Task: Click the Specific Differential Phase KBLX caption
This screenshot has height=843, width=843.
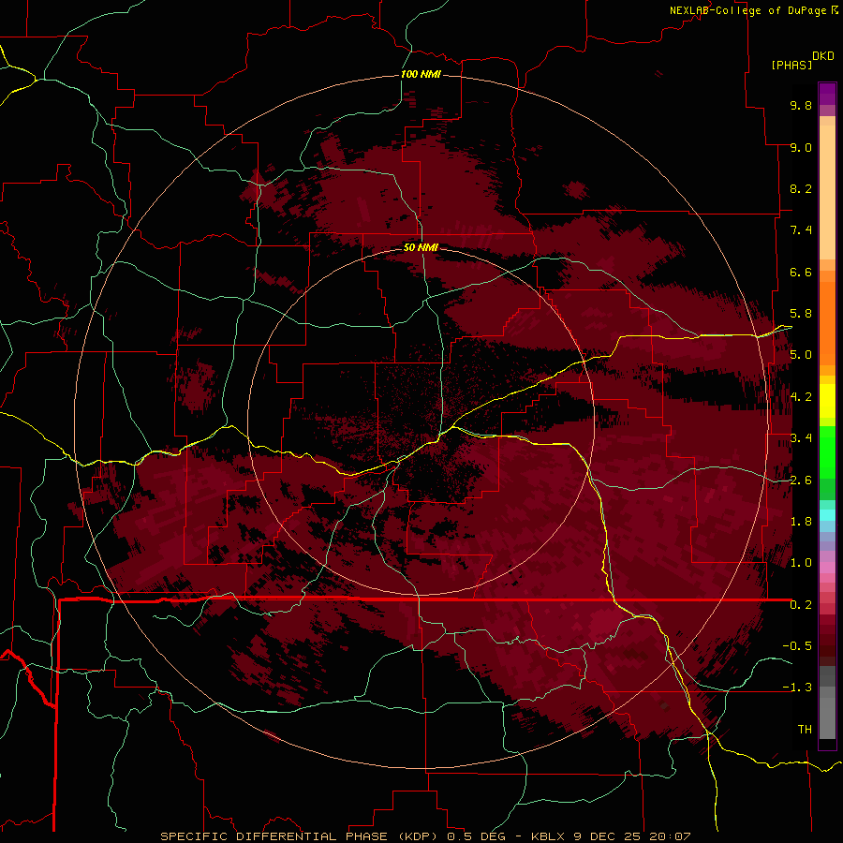Action: pos(425,836)
